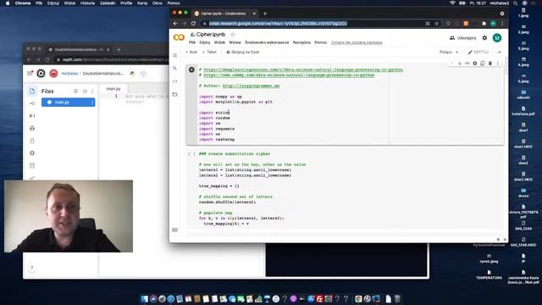The height and width of the screenshot is (305, 542).
Task: Open the Narzędzia menu in Colab
Action: point(301,42)
